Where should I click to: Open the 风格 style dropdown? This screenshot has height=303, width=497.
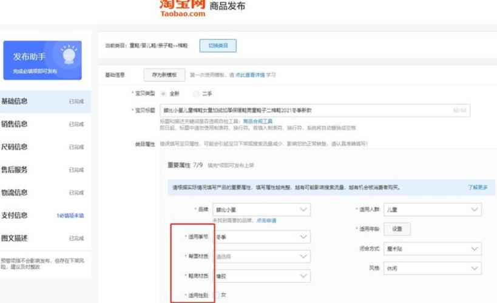(x=433, y=267)
